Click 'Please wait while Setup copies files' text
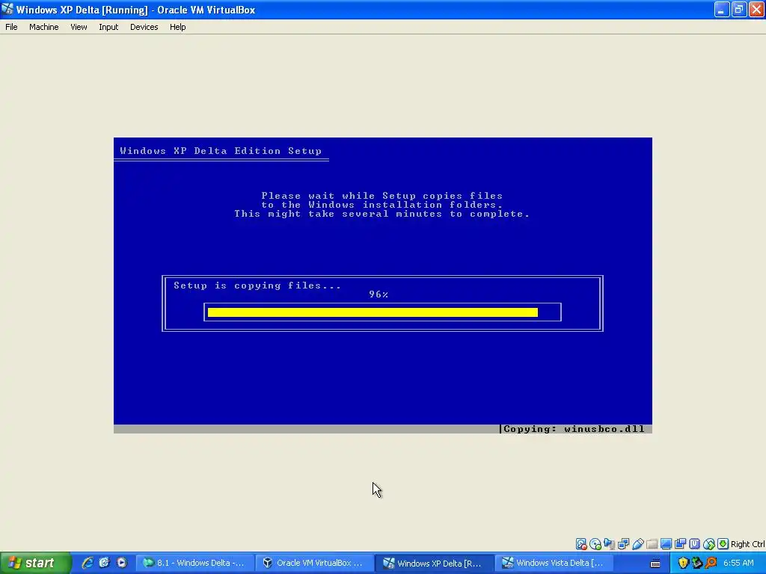The image size is (766, 574). pyautogui.click(x=382, y=196)
